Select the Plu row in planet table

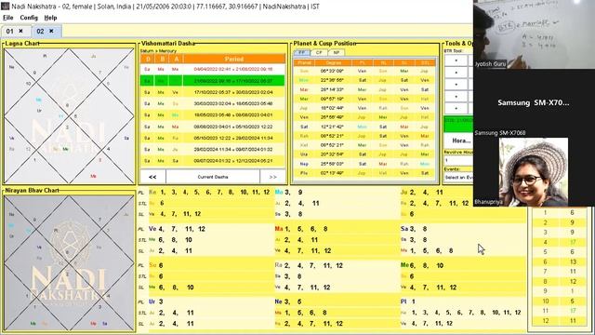[364, 173]
